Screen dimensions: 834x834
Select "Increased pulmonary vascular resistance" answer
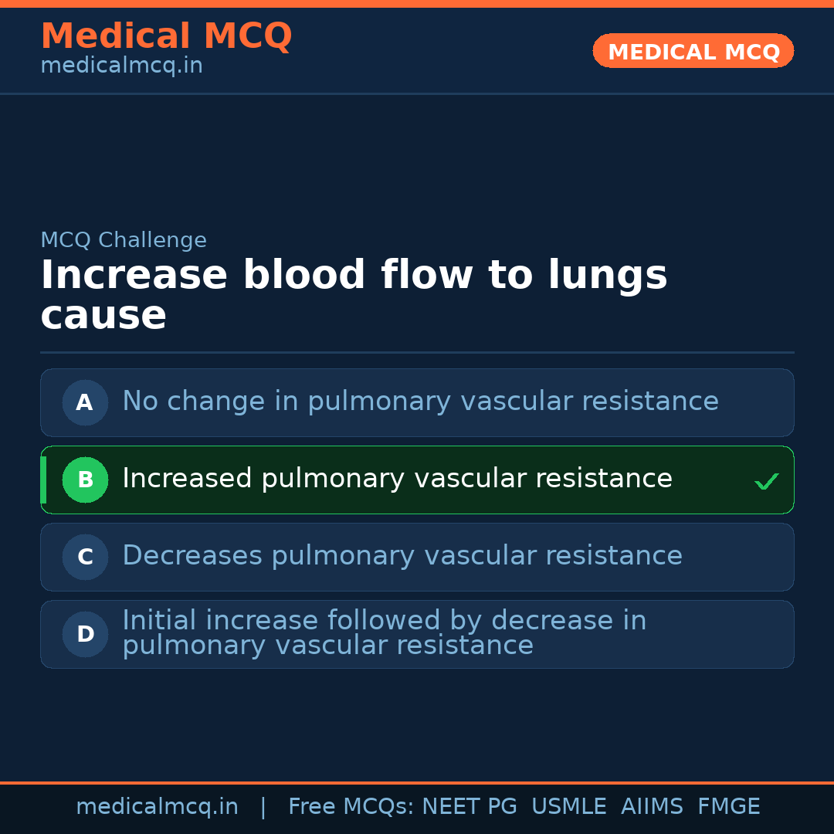click(397, 479)
